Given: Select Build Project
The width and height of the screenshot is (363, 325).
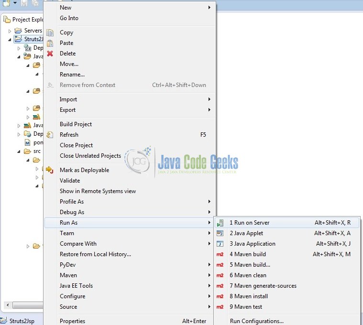Looking at the screenshot, I should [x=129, y=124].
